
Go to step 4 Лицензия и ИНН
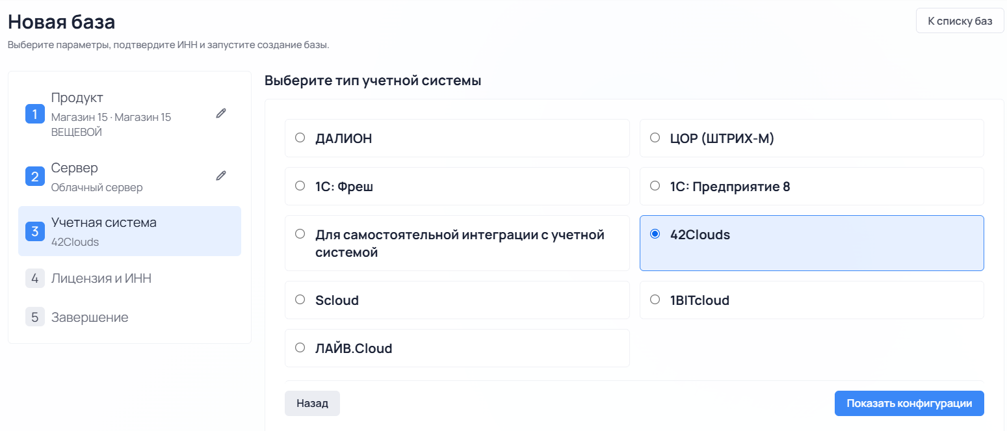point(129,278)
